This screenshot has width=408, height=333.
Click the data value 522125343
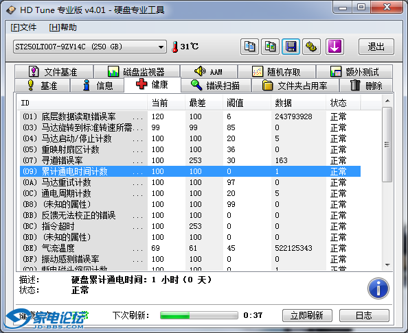(x=293, y=248)
